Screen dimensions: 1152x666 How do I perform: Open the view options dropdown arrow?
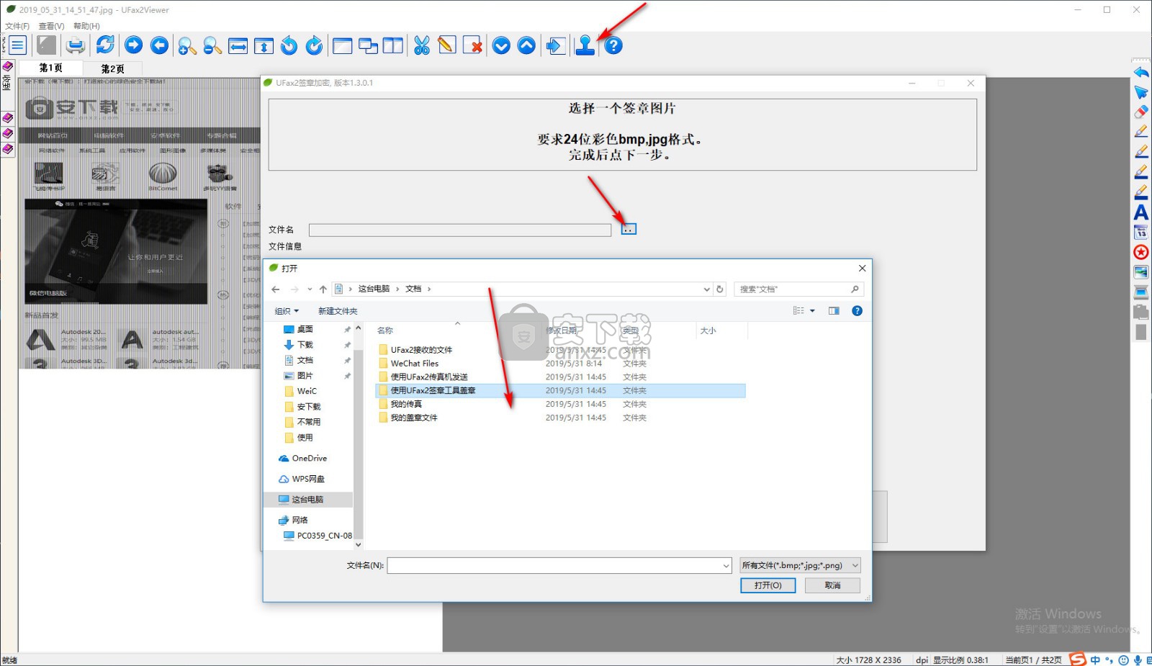(x=812, y=311)
